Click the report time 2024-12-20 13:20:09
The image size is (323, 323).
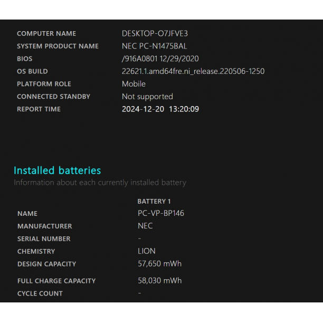(160, 109)
